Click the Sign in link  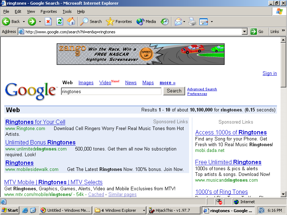coord(270,73)
